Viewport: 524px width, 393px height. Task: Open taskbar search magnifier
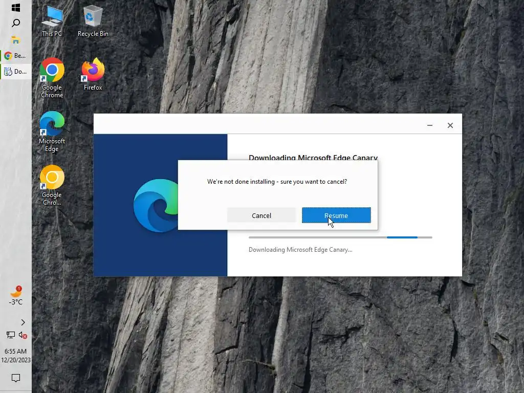click(16, 23)
